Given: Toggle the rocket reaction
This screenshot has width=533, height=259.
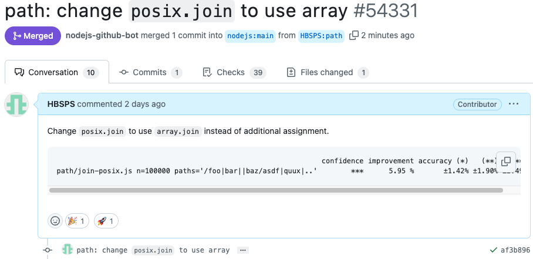Looking at the screenshot, I should [106, 221].
